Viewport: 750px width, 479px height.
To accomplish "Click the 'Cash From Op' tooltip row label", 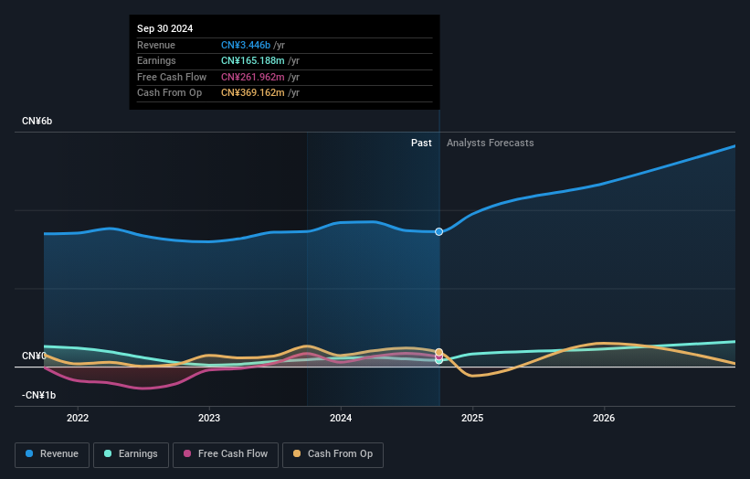I will [169, 93].
